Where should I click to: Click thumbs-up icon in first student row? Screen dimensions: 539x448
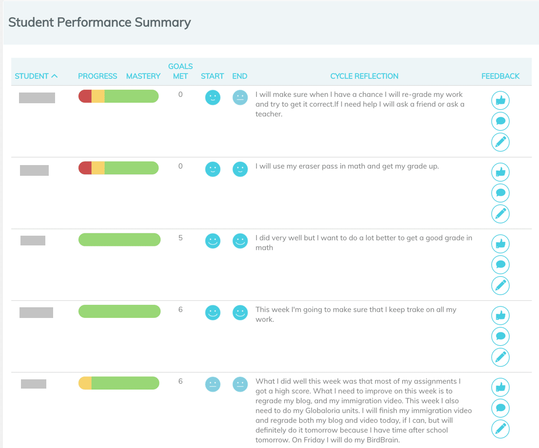coord(500,101)
